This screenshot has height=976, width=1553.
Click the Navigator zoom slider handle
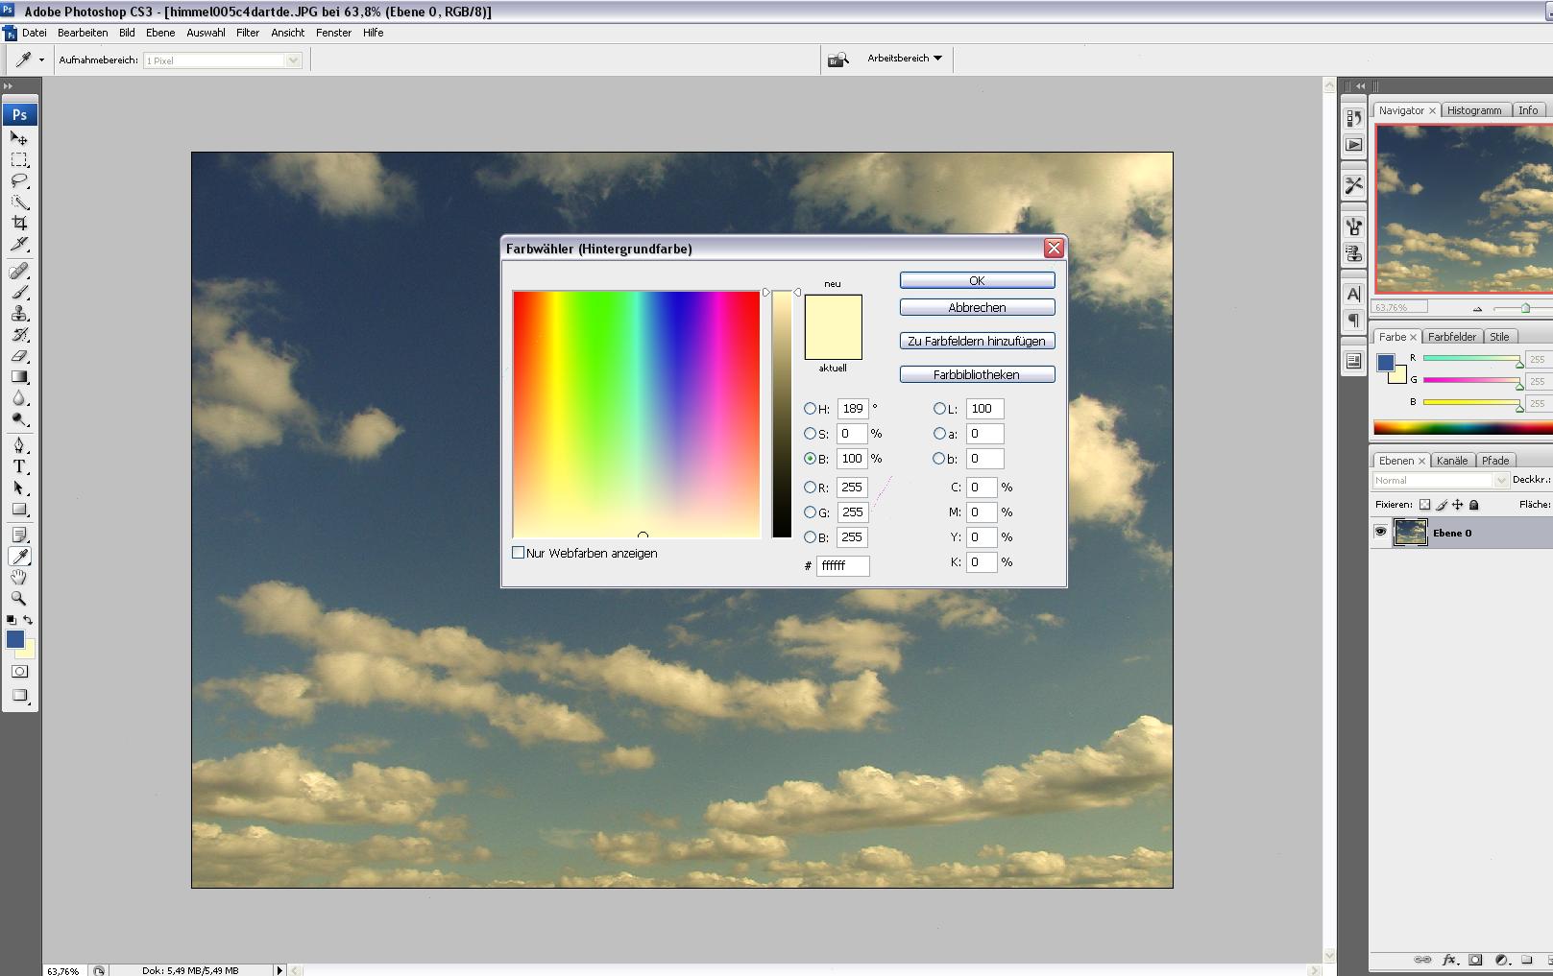(1525, 308)
